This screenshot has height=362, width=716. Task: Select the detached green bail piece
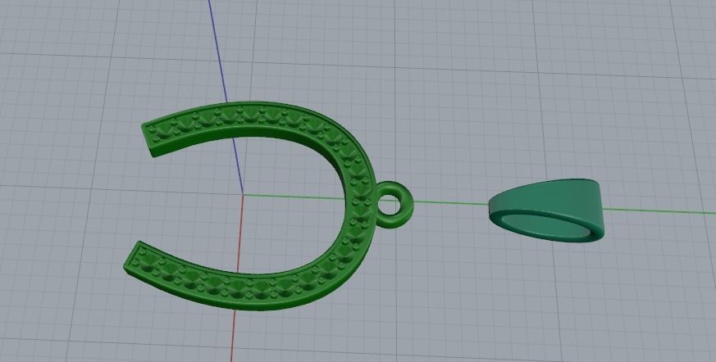546,210
